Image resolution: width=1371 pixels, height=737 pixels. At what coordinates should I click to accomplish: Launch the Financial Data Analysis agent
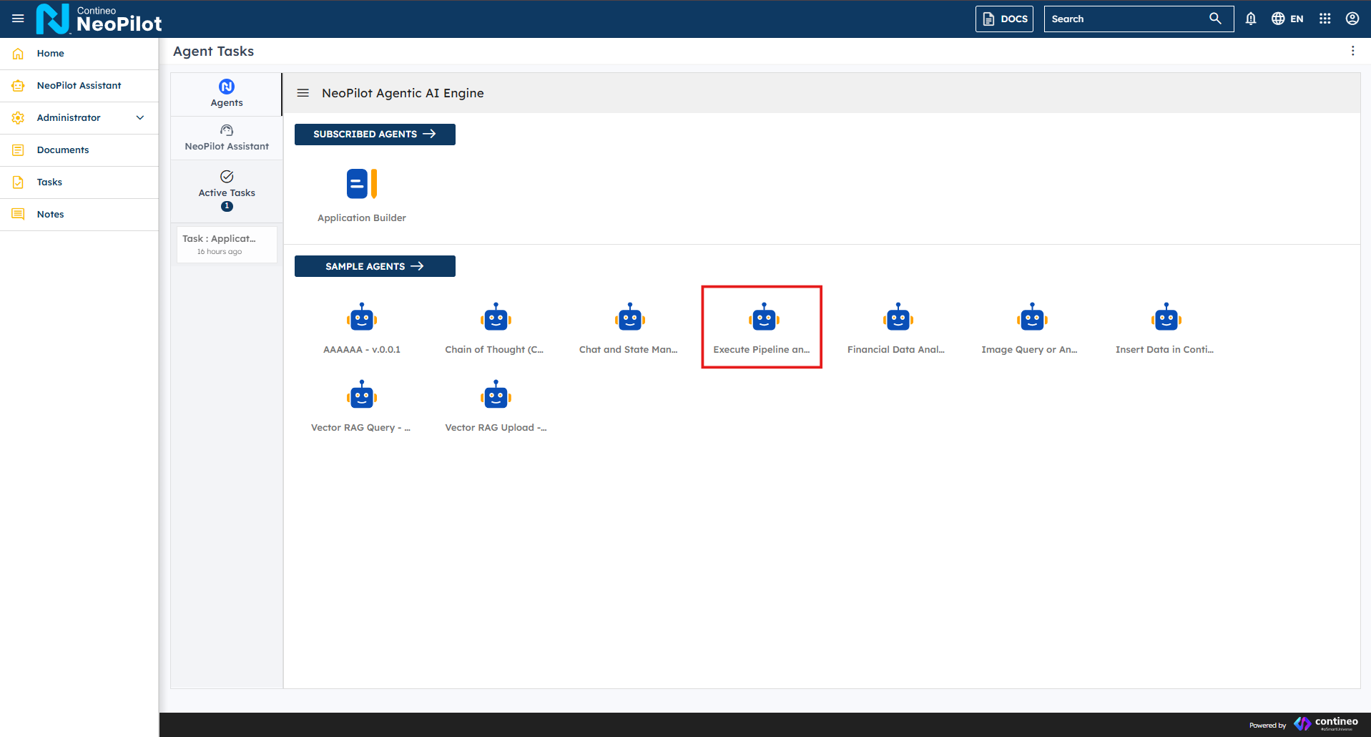point(898,319)
